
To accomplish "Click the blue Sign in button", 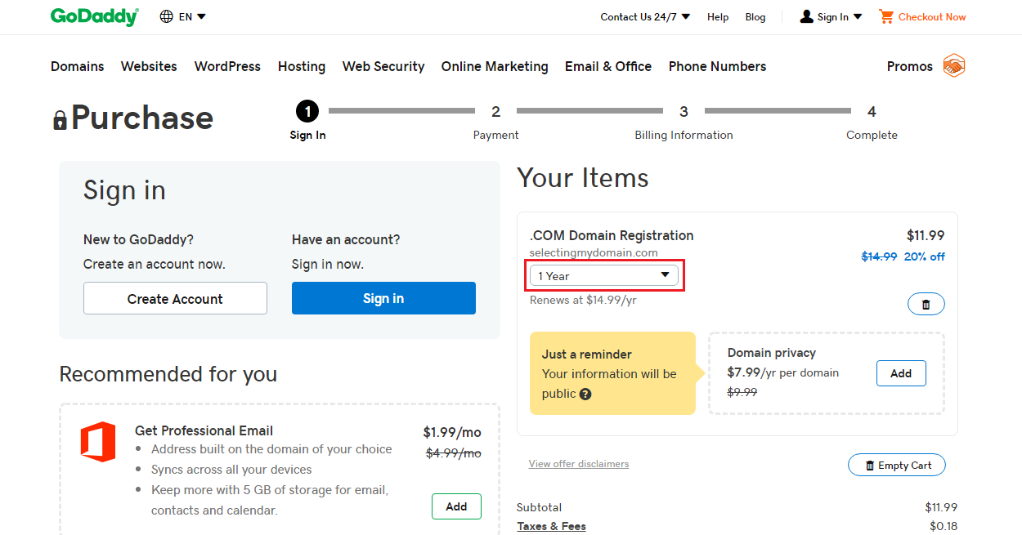I will tap(383, 298).
